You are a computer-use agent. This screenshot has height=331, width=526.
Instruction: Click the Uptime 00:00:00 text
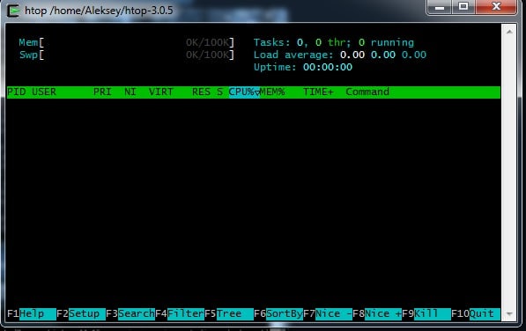pyautogui.click(x=303, y=67)
